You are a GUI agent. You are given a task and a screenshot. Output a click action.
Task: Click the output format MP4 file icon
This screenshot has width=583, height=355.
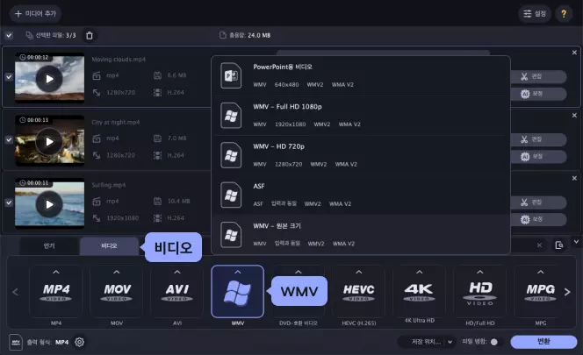click(16, 342)
